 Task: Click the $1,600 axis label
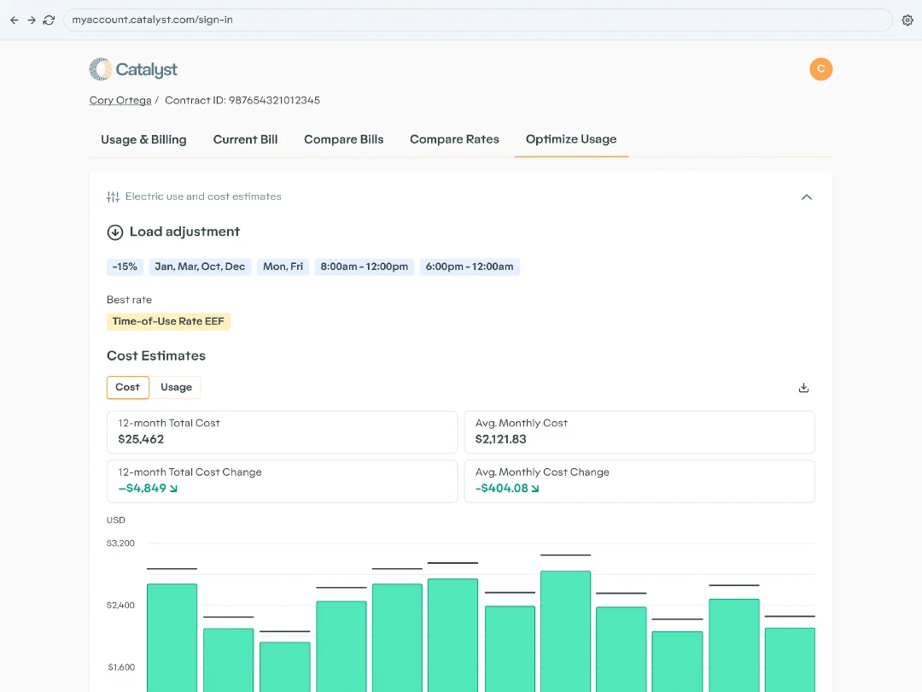(121, 667)
